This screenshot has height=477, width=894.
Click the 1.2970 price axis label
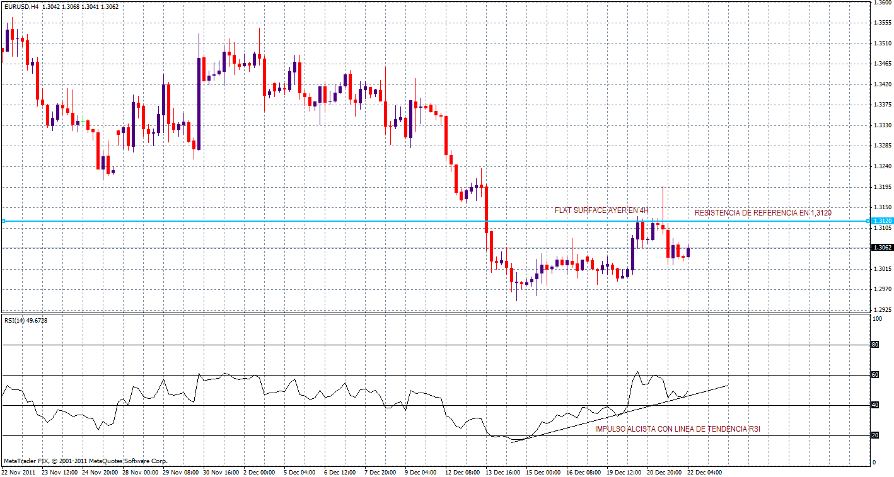(x=883, y=289)
